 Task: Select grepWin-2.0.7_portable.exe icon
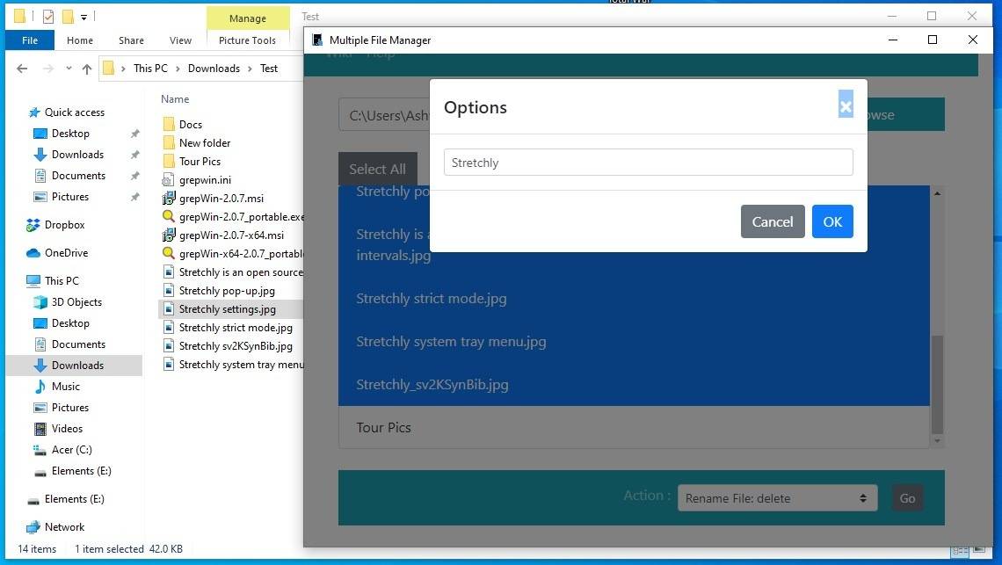[169, 217]
